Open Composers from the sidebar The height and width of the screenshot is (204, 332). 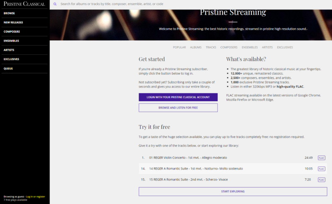coord(12,32)
